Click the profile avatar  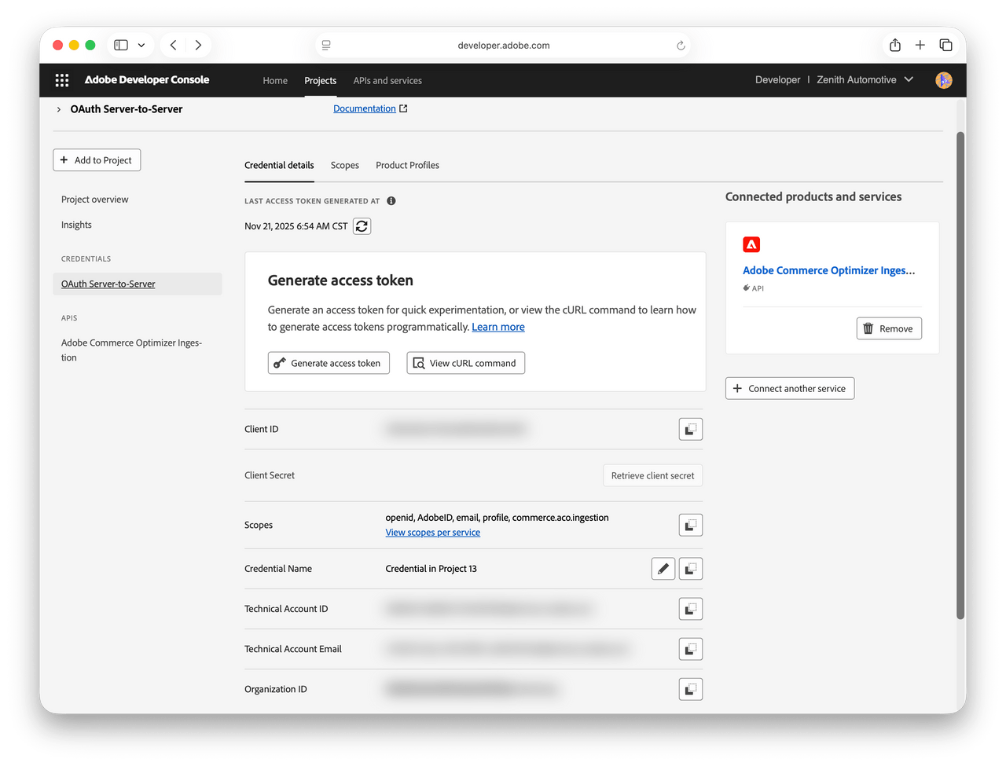tap(943, 79)
